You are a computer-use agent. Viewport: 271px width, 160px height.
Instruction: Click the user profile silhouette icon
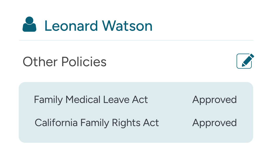[29, 24]
